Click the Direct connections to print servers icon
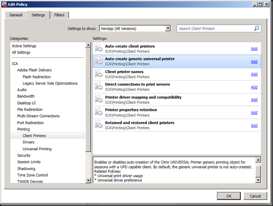 coord(99,86)
